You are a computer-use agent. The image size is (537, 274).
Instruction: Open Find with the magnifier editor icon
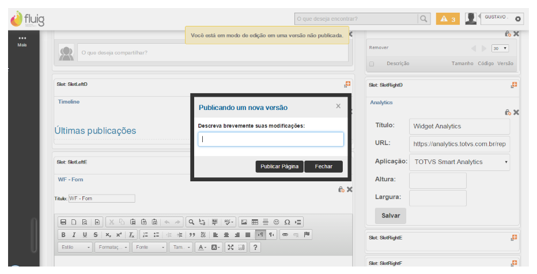(x=191, y=222)
